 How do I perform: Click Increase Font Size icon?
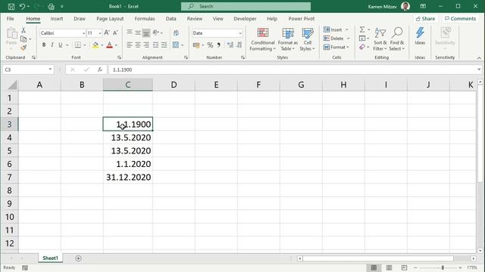coord(107,32)
